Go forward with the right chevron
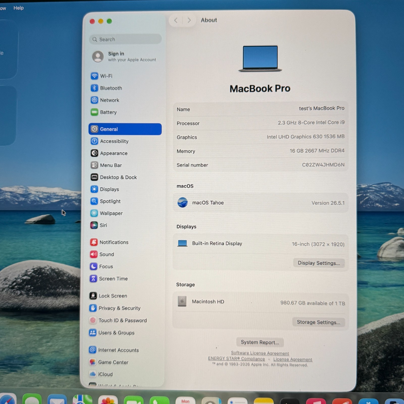 (x=189, y=20)
